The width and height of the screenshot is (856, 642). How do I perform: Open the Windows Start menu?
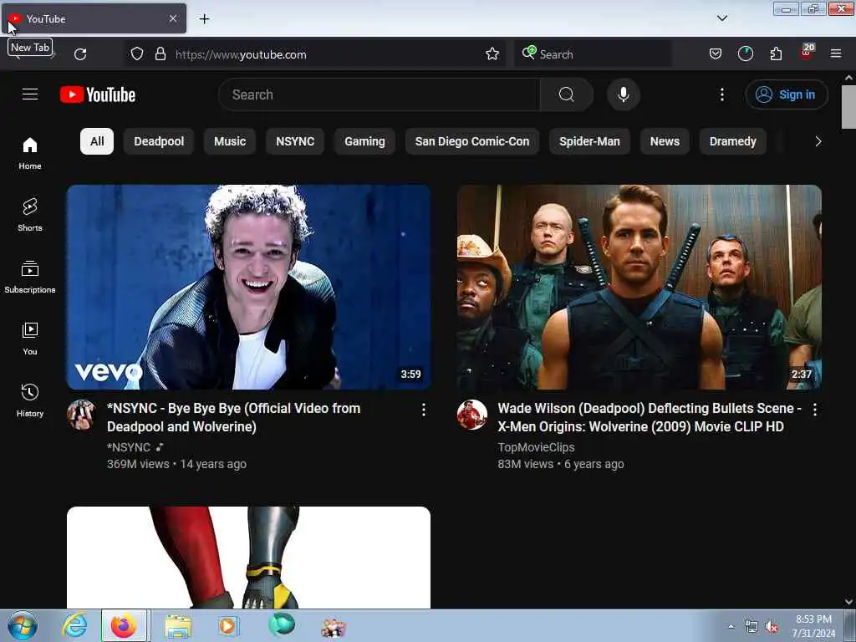(x=23, y=625)
